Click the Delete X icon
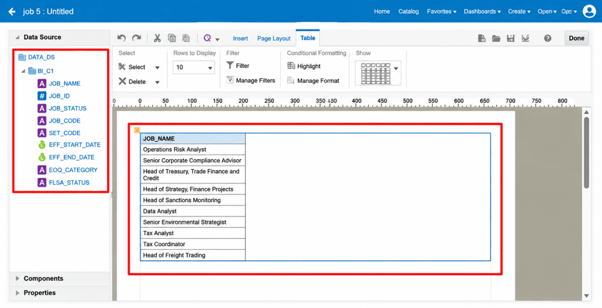Image resolution: width=602 pixels, height=308 pixels. 122,81
